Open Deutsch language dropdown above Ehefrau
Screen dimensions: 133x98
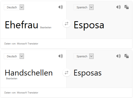(14, 7)
